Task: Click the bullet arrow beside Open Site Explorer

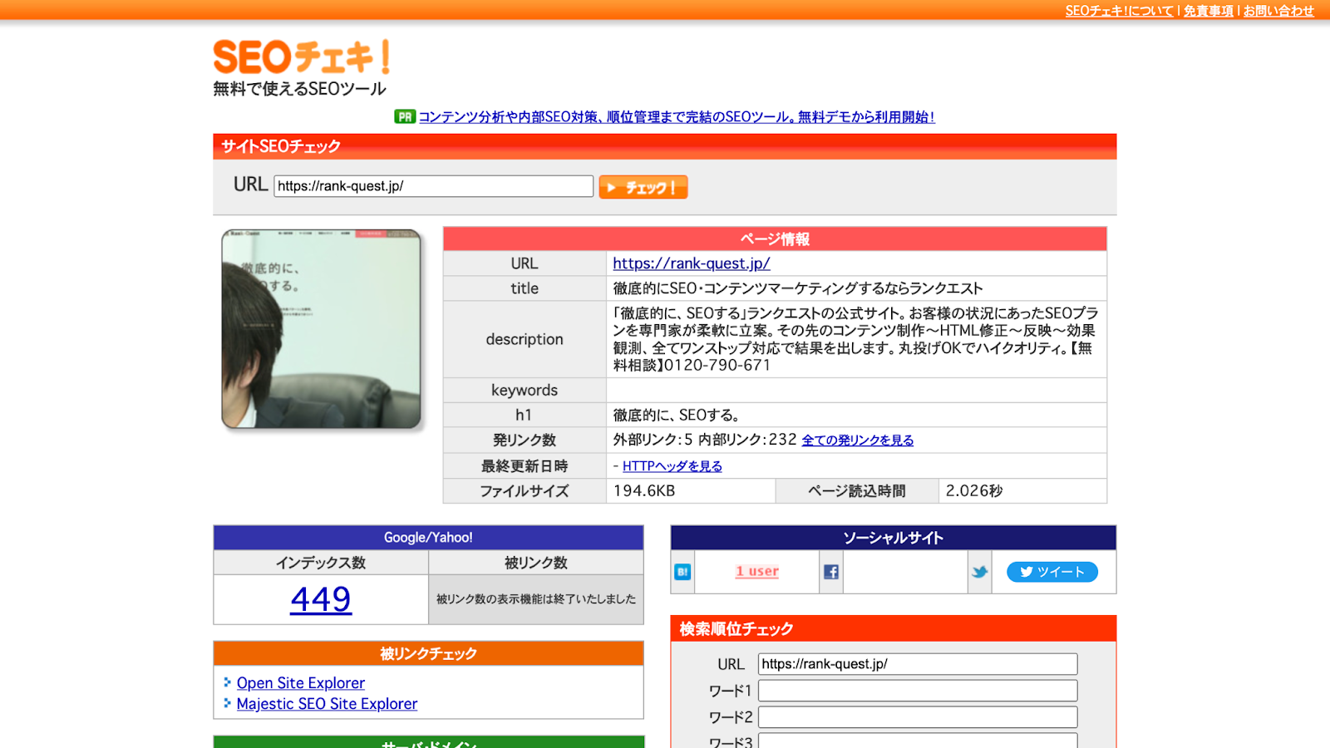Action: point(227,682)
